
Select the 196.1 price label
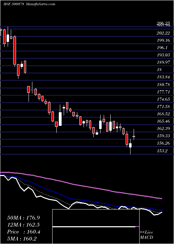pos(163,48)
